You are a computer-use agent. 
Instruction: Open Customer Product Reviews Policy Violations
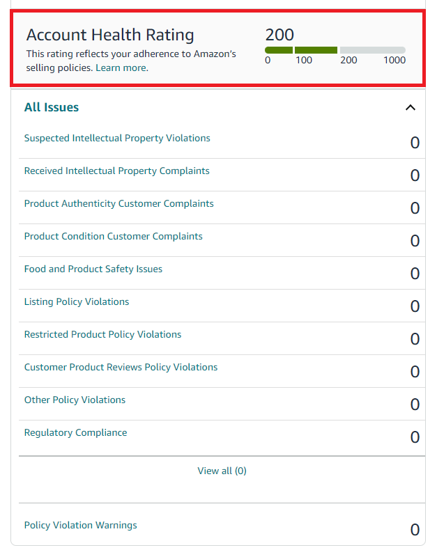pos(121,368)
